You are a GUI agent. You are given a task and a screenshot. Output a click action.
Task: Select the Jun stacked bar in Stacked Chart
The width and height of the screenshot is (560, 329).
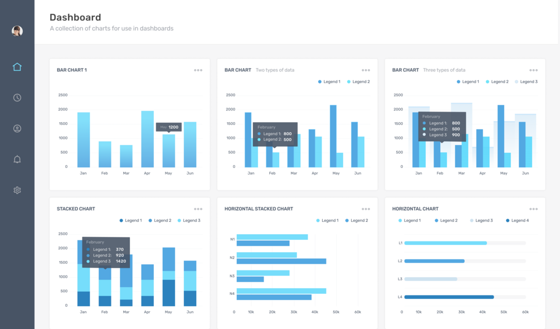coord(190,283)
